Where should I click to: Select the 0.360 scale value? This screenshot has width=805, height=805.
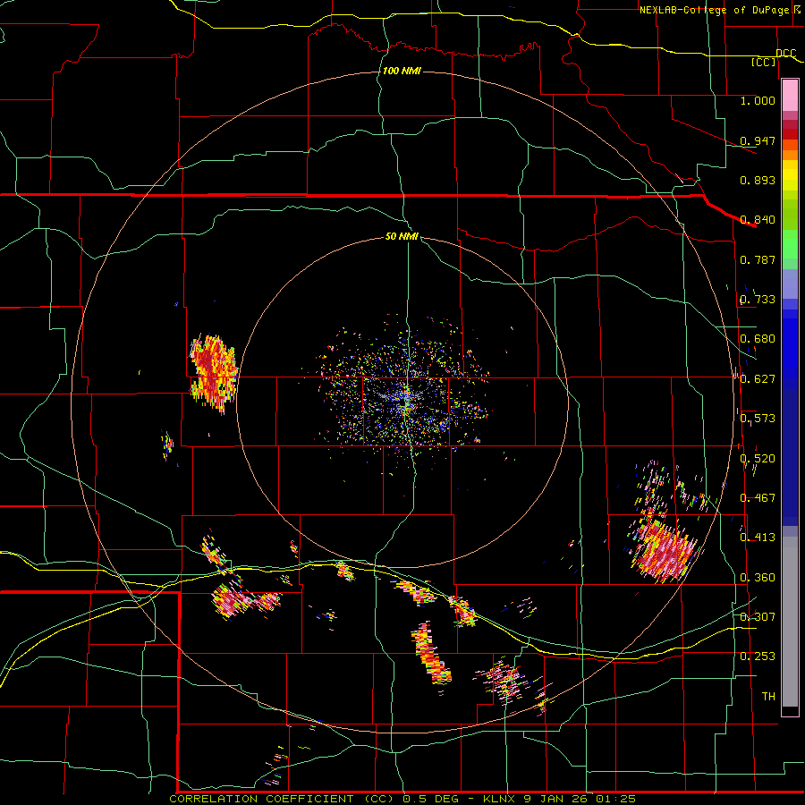coord(758,578)
